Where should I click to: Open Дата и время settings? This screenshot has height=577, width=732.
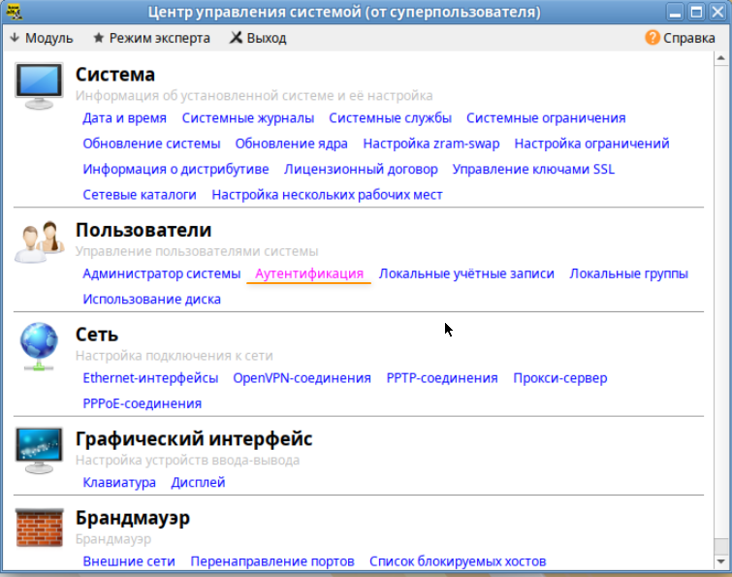click(x=125, y=118)
